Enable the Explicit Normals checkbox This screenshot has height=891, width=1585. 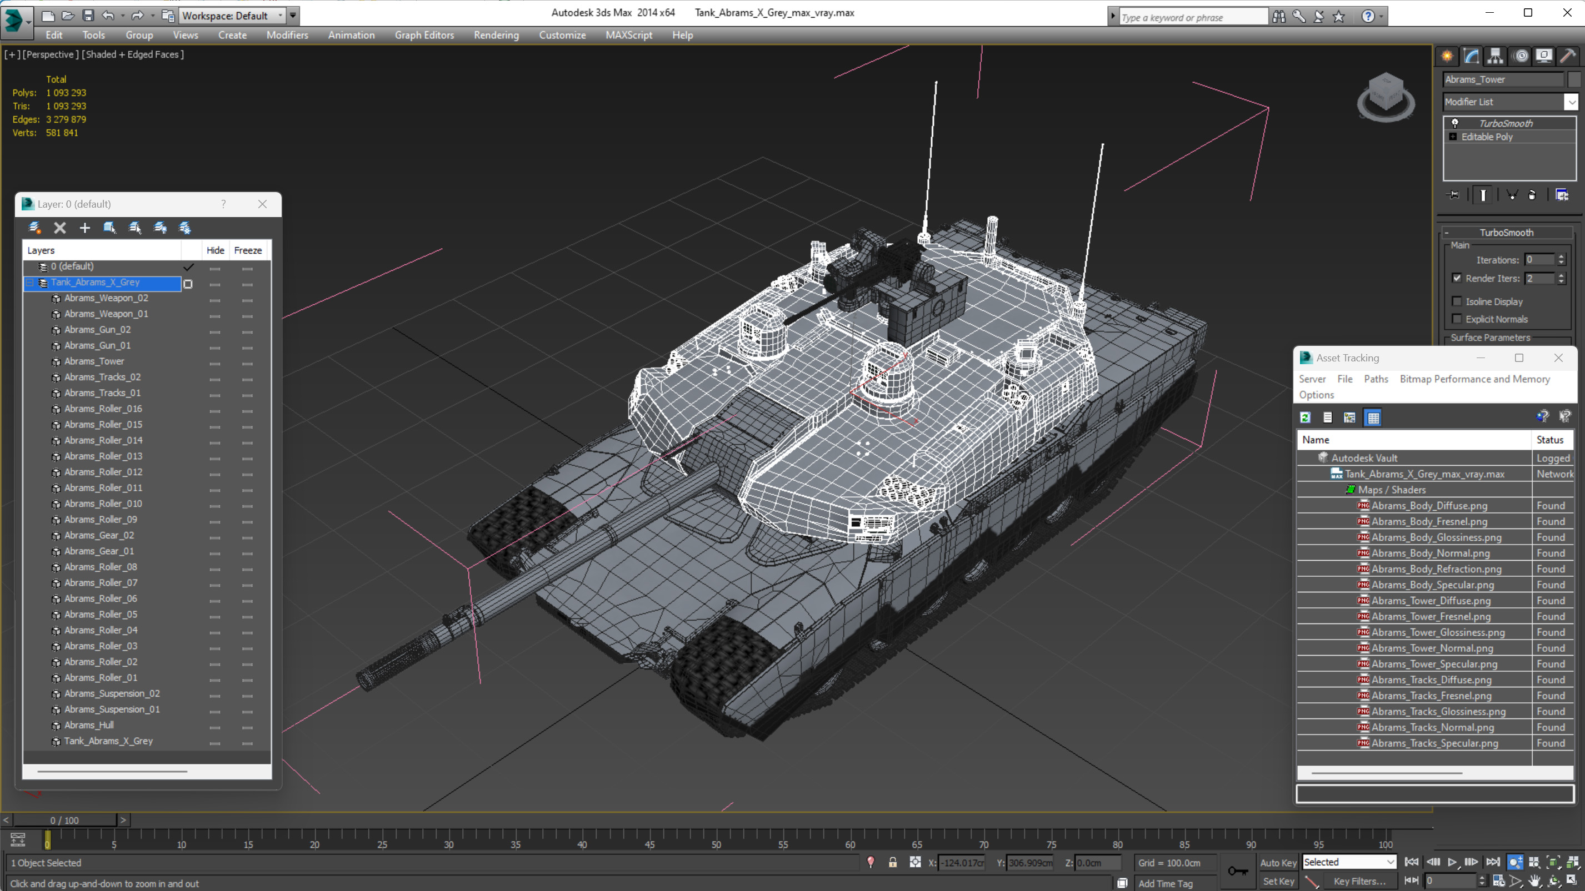1457,319
